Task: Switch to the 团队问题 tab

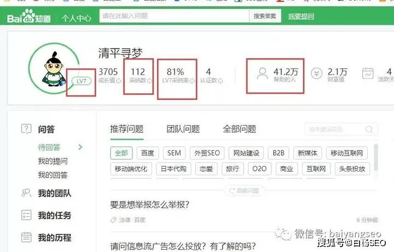Action: coord(183,129)
